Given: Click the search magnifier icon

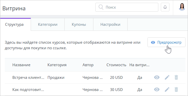Looking at the screenshot, I should coord(101,7).
